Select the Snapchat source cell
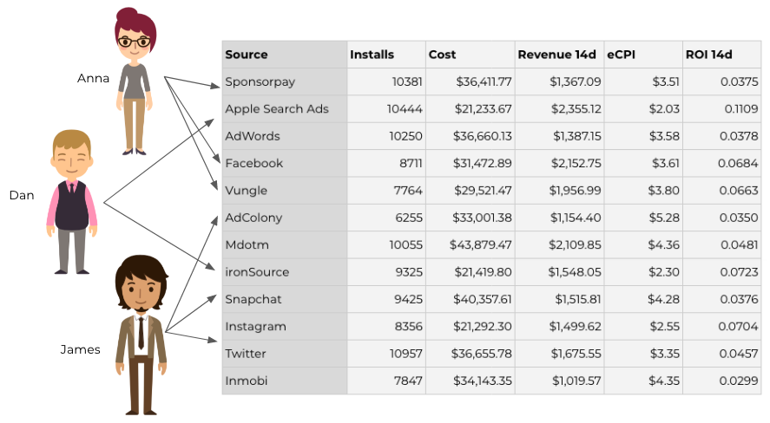The height and width of the screenshot is (423, 770). [x=253, y=299]
